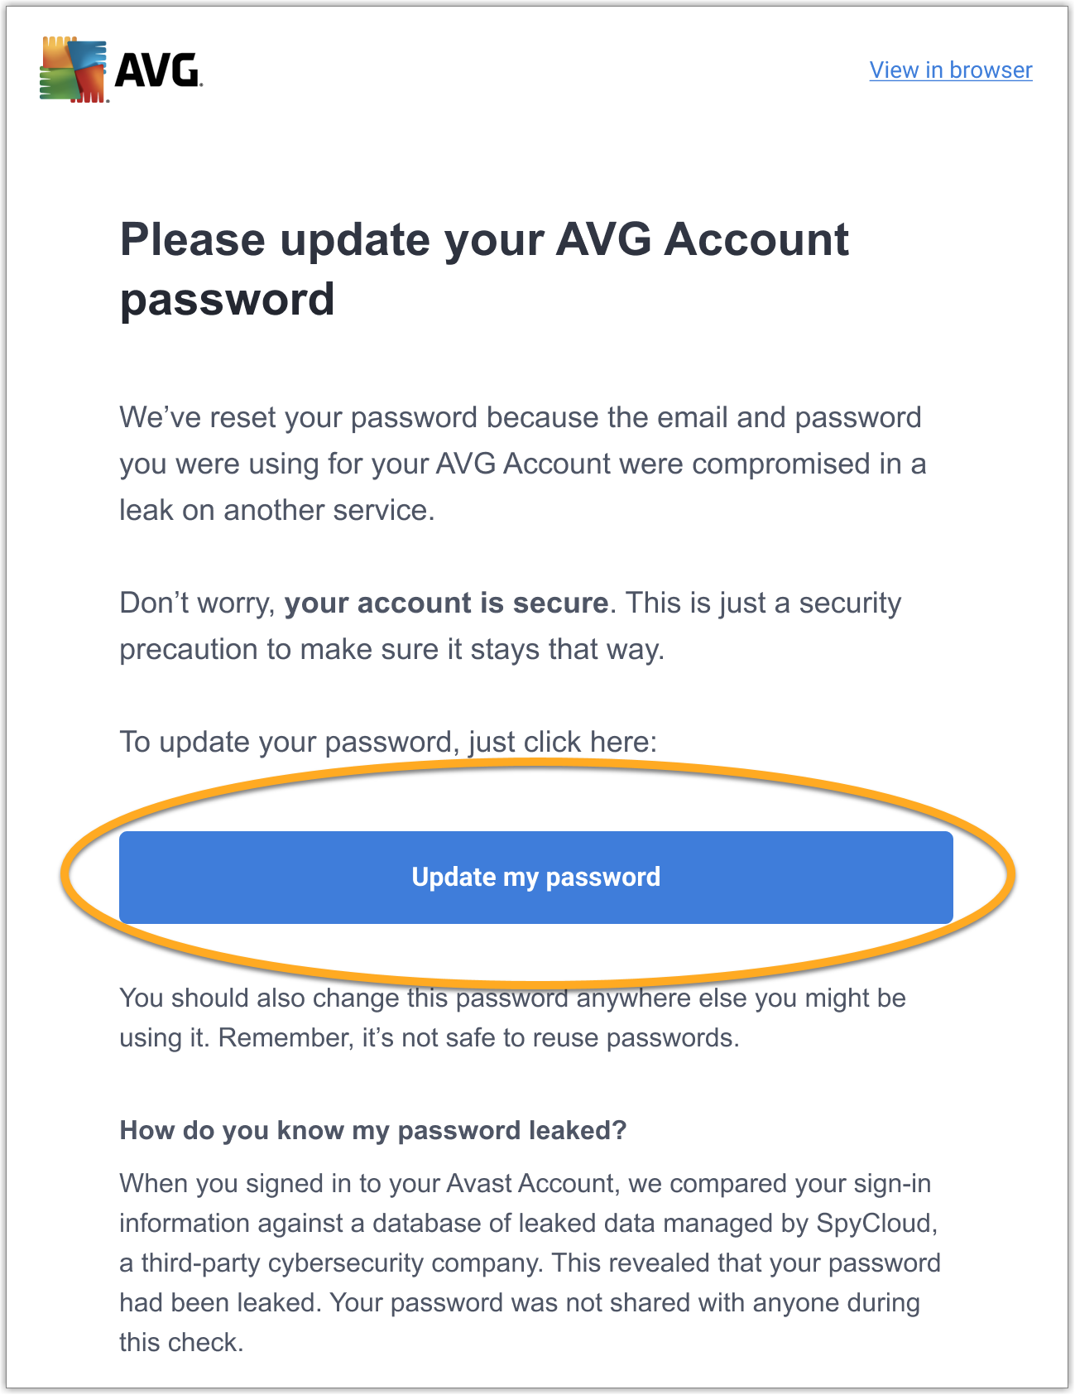Click the words "Don't worry"
Screen dimensions: 1075x1395
pos(196,603)
